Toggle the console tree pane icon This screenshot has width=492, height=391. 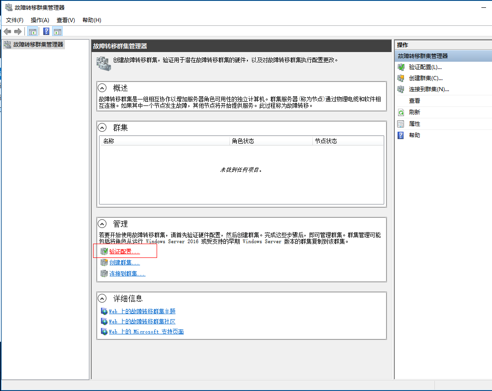coord(32,31)
